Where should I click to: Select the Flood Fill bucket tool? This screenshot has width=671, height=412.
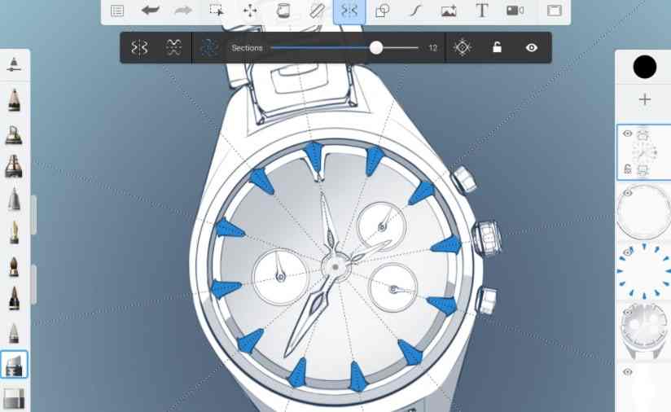[x=283, y=11]
